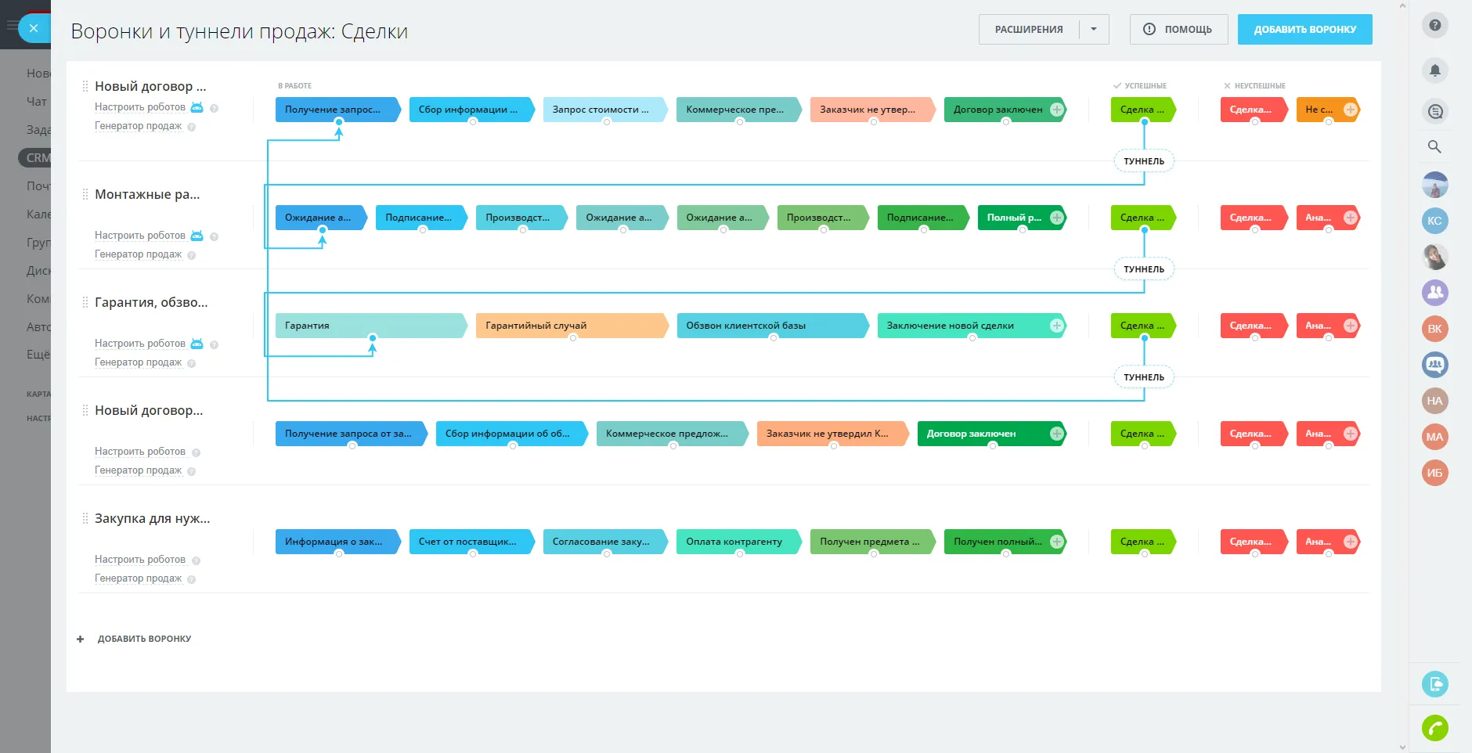
Task: Click plus on Заключение новой сделки stage
Action: [x=1056, y=326]
